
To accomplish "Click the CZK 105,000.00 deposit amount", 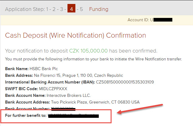I will pyautogui.click(x=90, y=50).
